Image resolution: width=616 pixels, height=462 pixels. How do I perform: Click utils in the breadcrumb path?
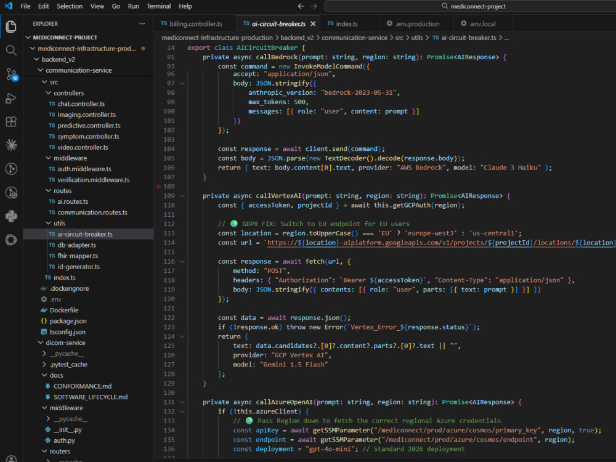pyautogui.click(x=417, y=38)
